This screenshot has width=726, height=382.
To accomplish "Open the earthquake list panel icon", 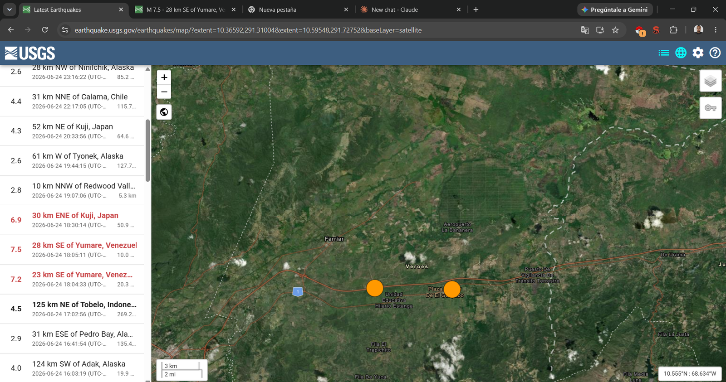I will 664,53.
